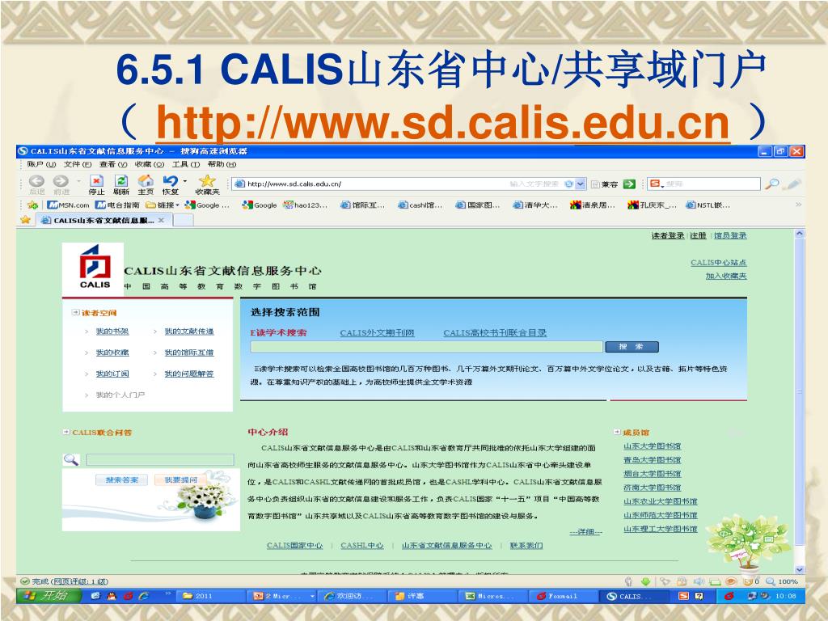
Task: Select the CALIS外文期刊网 search scope
Action: click(x=377, y=332)
